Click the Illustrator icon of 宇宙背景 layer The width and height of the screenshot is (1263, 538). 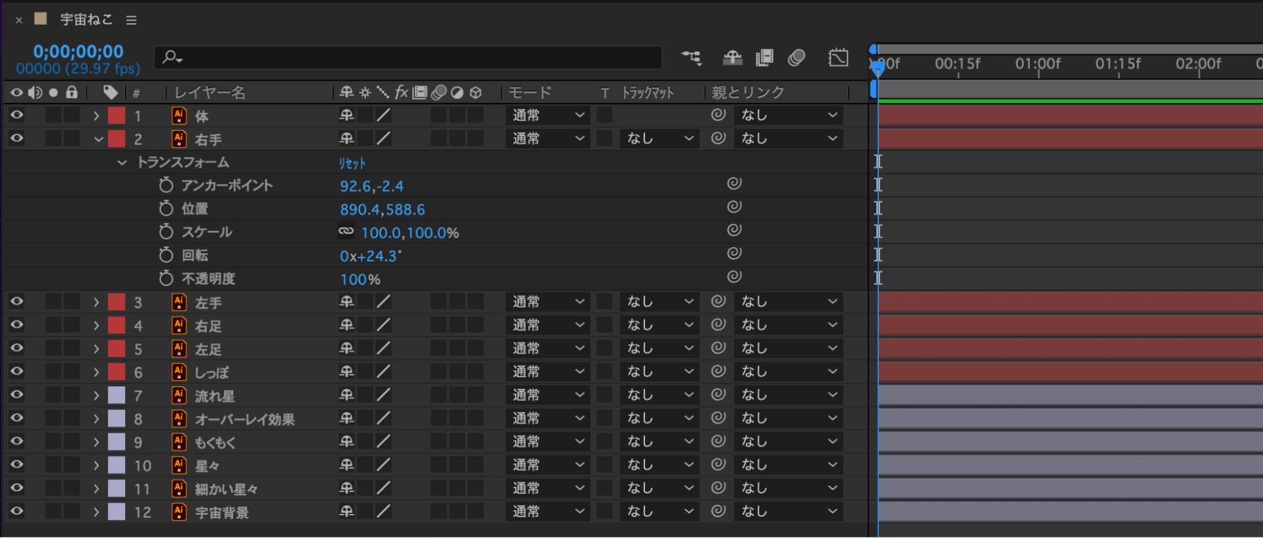click(179, 511)
